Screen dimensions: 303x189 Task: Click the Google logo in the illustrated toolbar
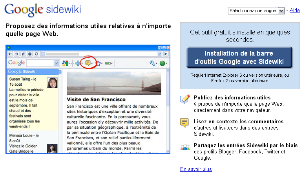[x=16, y=63]
